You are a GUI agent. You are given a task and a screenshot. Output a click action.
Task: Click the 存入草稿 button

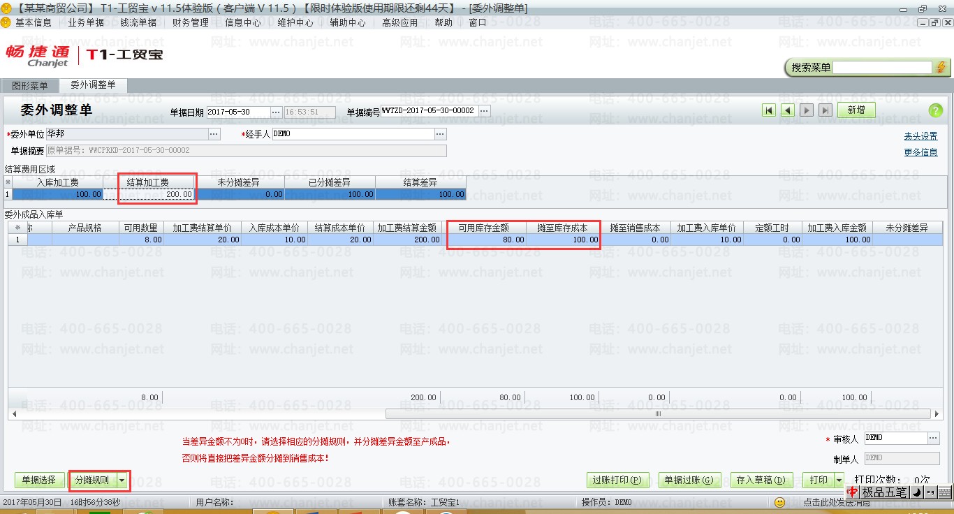[x=761, y=480]
